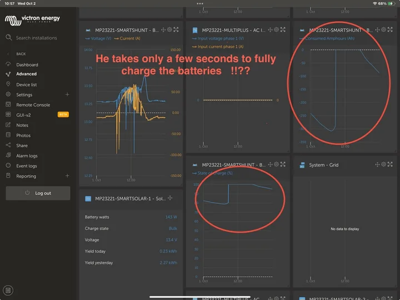Viewport: 400px width, 300px height.
Task: Click the Log out button
Action: tap(38, 193)
